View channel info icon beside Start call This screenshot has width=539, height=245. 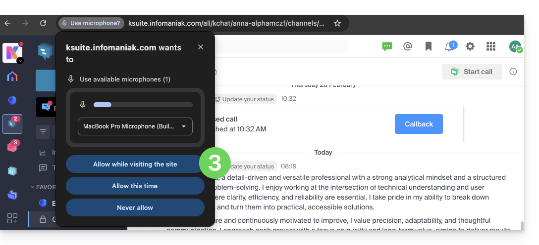[513, 72]
